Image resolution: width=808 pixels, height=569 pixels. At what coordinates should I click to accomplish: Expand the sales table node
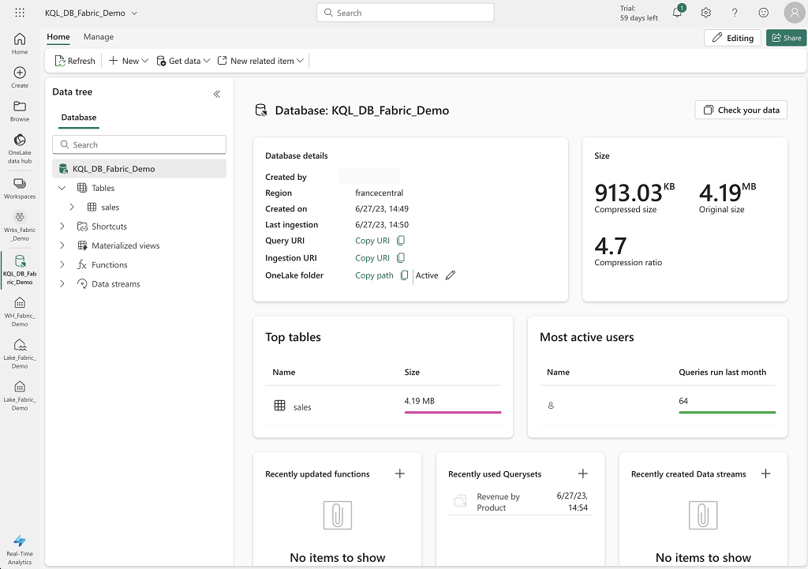(72, 208)
